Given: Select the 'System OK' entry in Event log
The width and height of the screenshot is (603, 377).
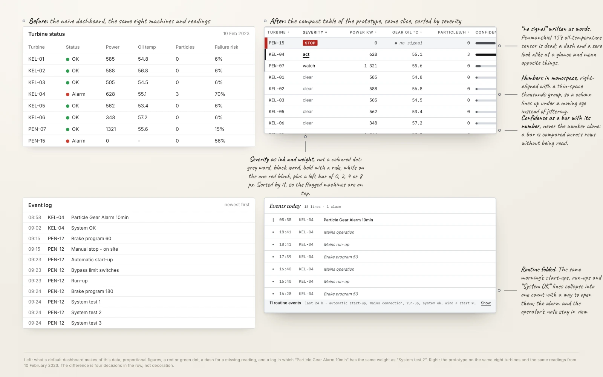Looking at the screenshot, I should (139, 228).
